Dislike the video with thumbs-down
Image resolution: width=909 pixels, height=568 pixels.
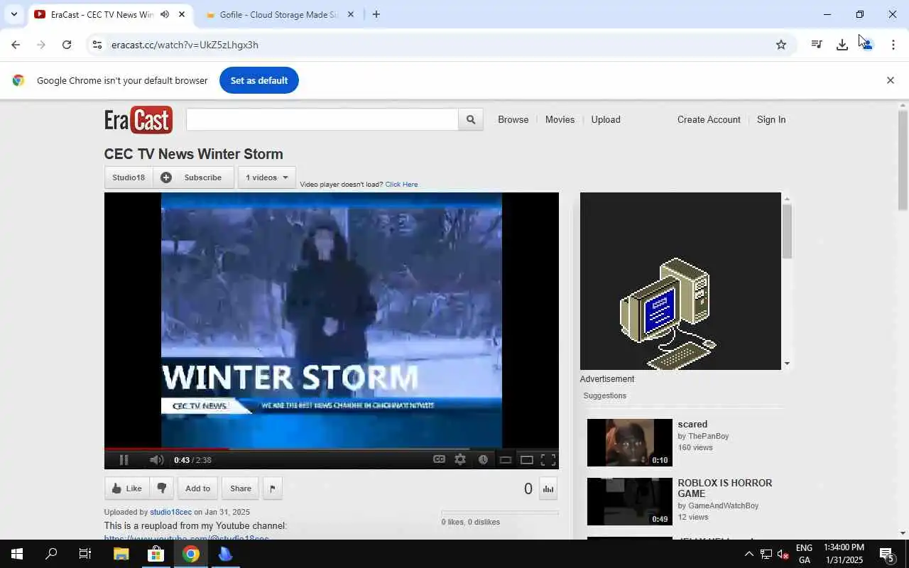tap(162, 488)
